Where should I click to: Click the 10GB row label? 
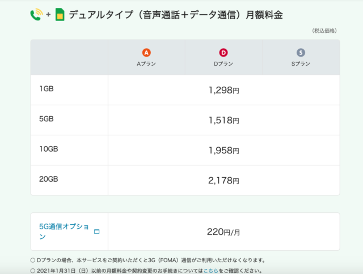point(49,149)
